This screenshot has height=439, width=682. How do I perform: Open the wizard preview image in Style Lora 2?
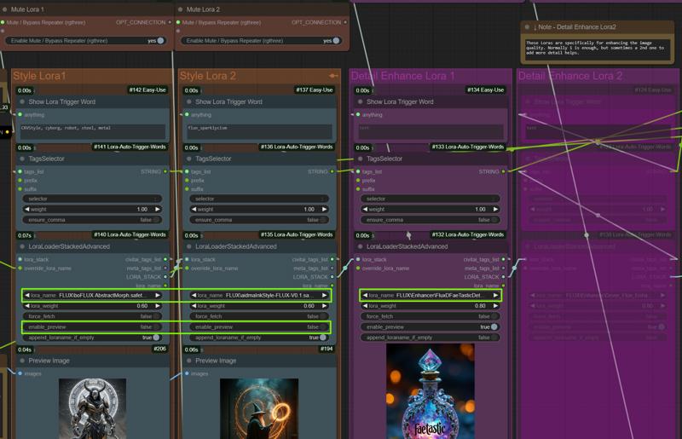coord(259,408)
